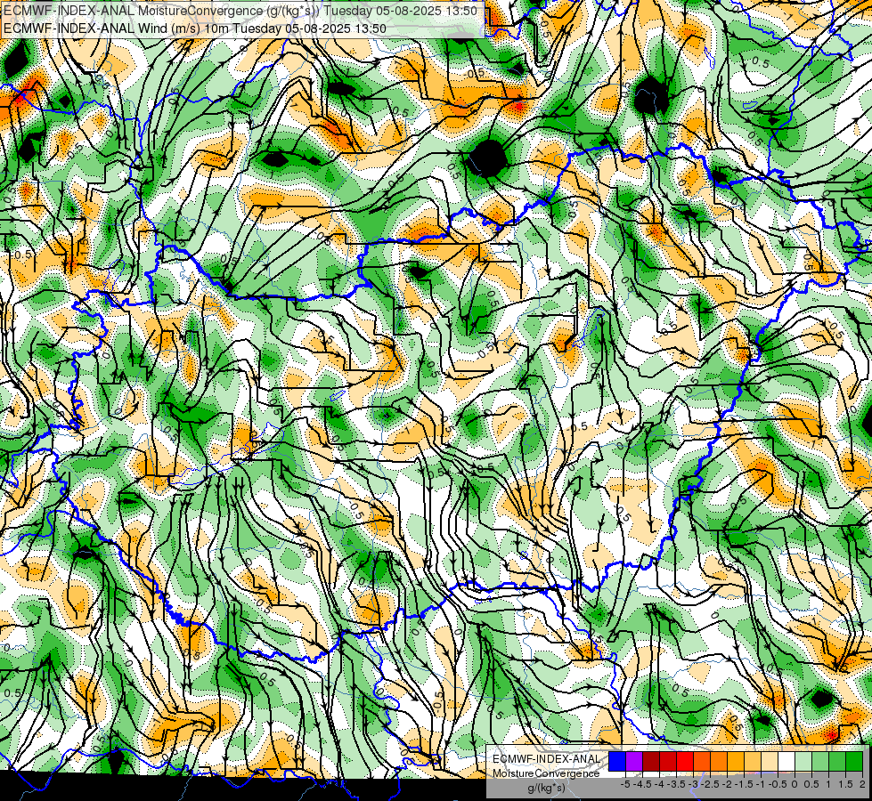Click the legend tick value -2
This screenshot has width=872, height=801.
click(728, 784)
